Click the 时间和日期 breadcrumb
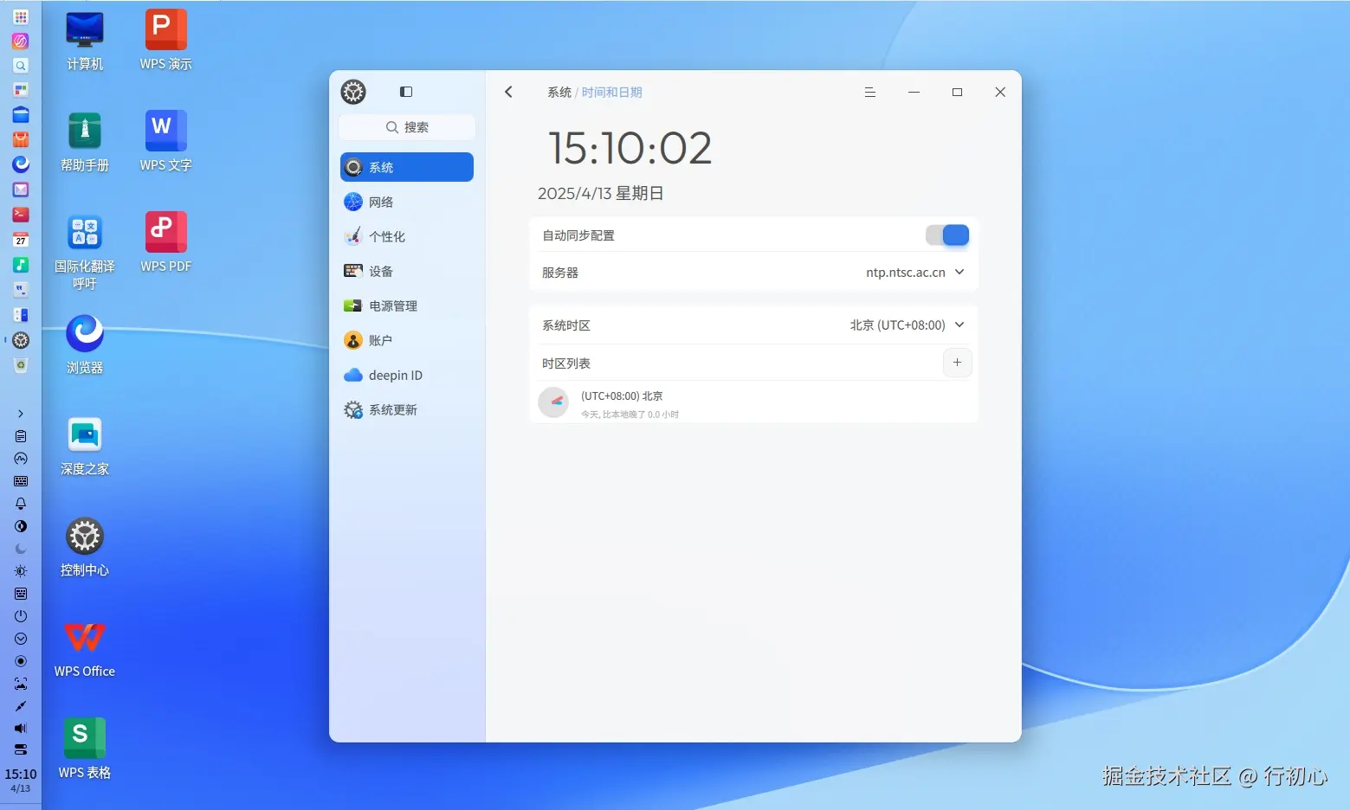This screenshot has height=810, width=1350. pyautogui.click(x=612, y=92)
